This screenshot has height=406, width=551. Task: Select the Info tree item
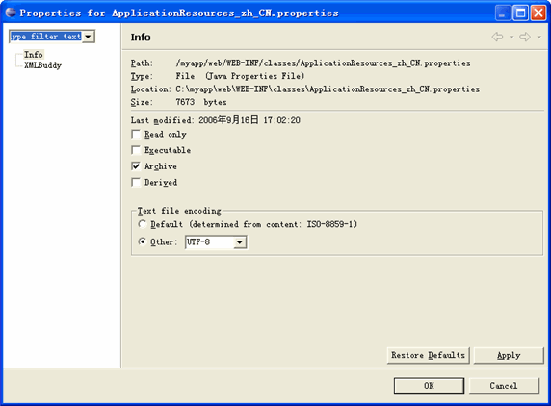(x=34, y=55)
